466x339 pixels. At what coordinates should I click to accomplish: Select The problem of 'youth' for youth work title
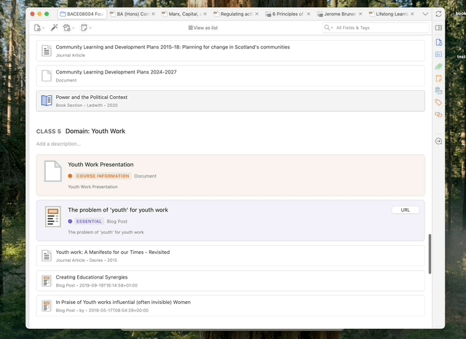118,210
